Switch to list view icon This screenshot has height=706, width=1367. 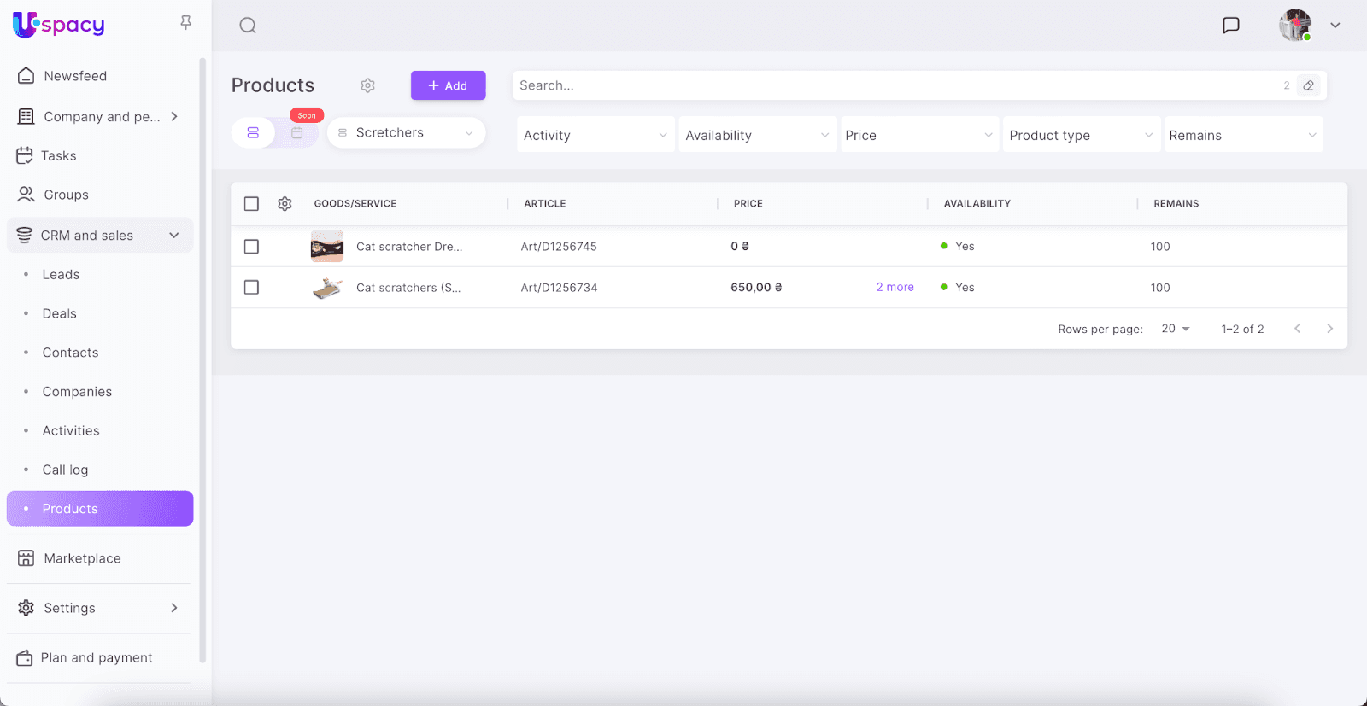pos(253,133)
